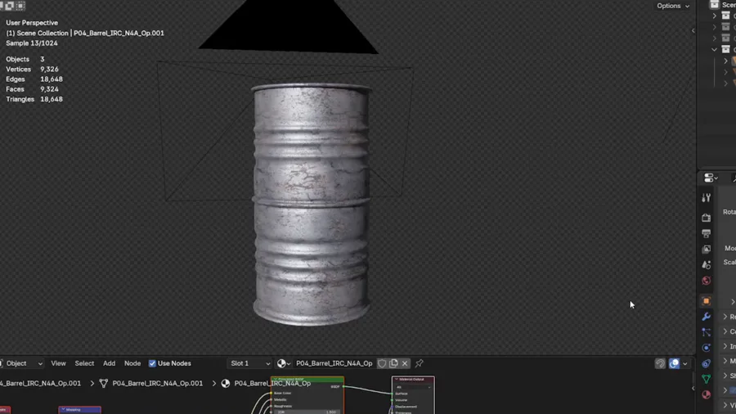Viewport: 736px width, 414px height.
Task: Open the Object shader type dropdown
Action: 21,363
